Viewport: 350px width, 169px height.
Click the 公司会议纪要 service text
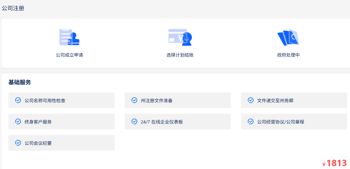tap(38, 143)
